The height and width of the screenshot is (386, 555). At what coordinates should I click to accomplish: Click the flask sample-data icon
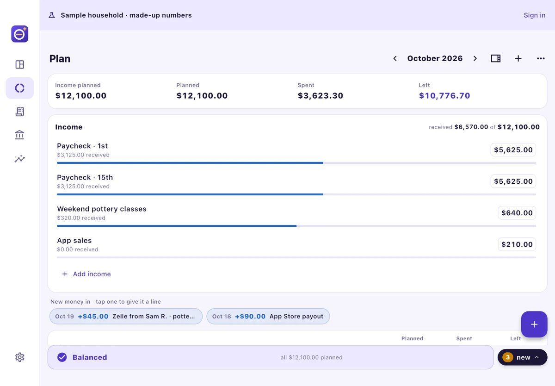52,15
